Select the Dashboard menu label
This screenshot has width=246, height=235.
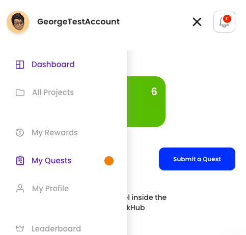pos(53,65)
